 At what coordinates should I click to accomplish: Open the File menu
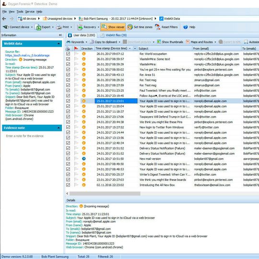[4, 12]
